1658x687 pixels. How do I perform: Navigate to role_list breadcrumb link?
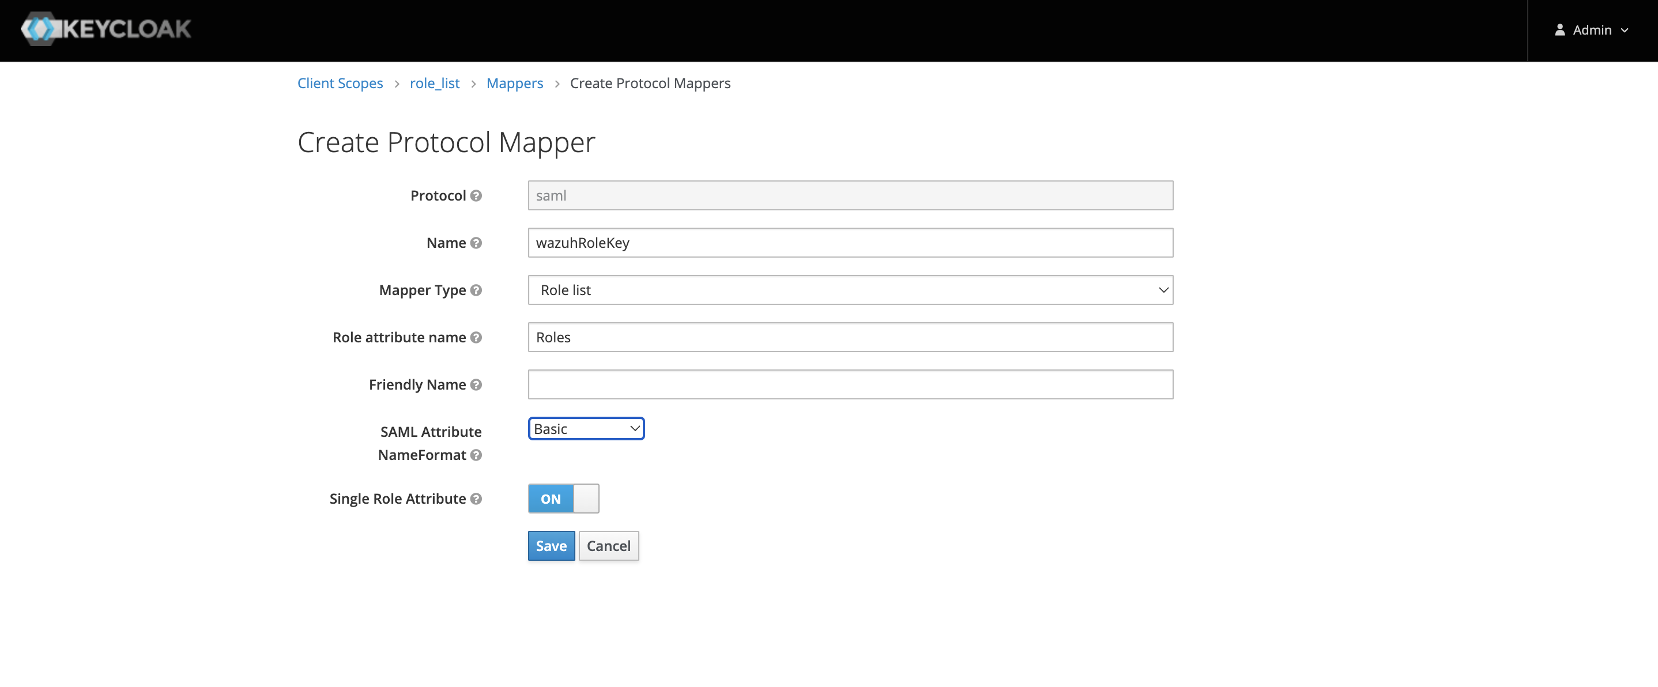point(435,83)
